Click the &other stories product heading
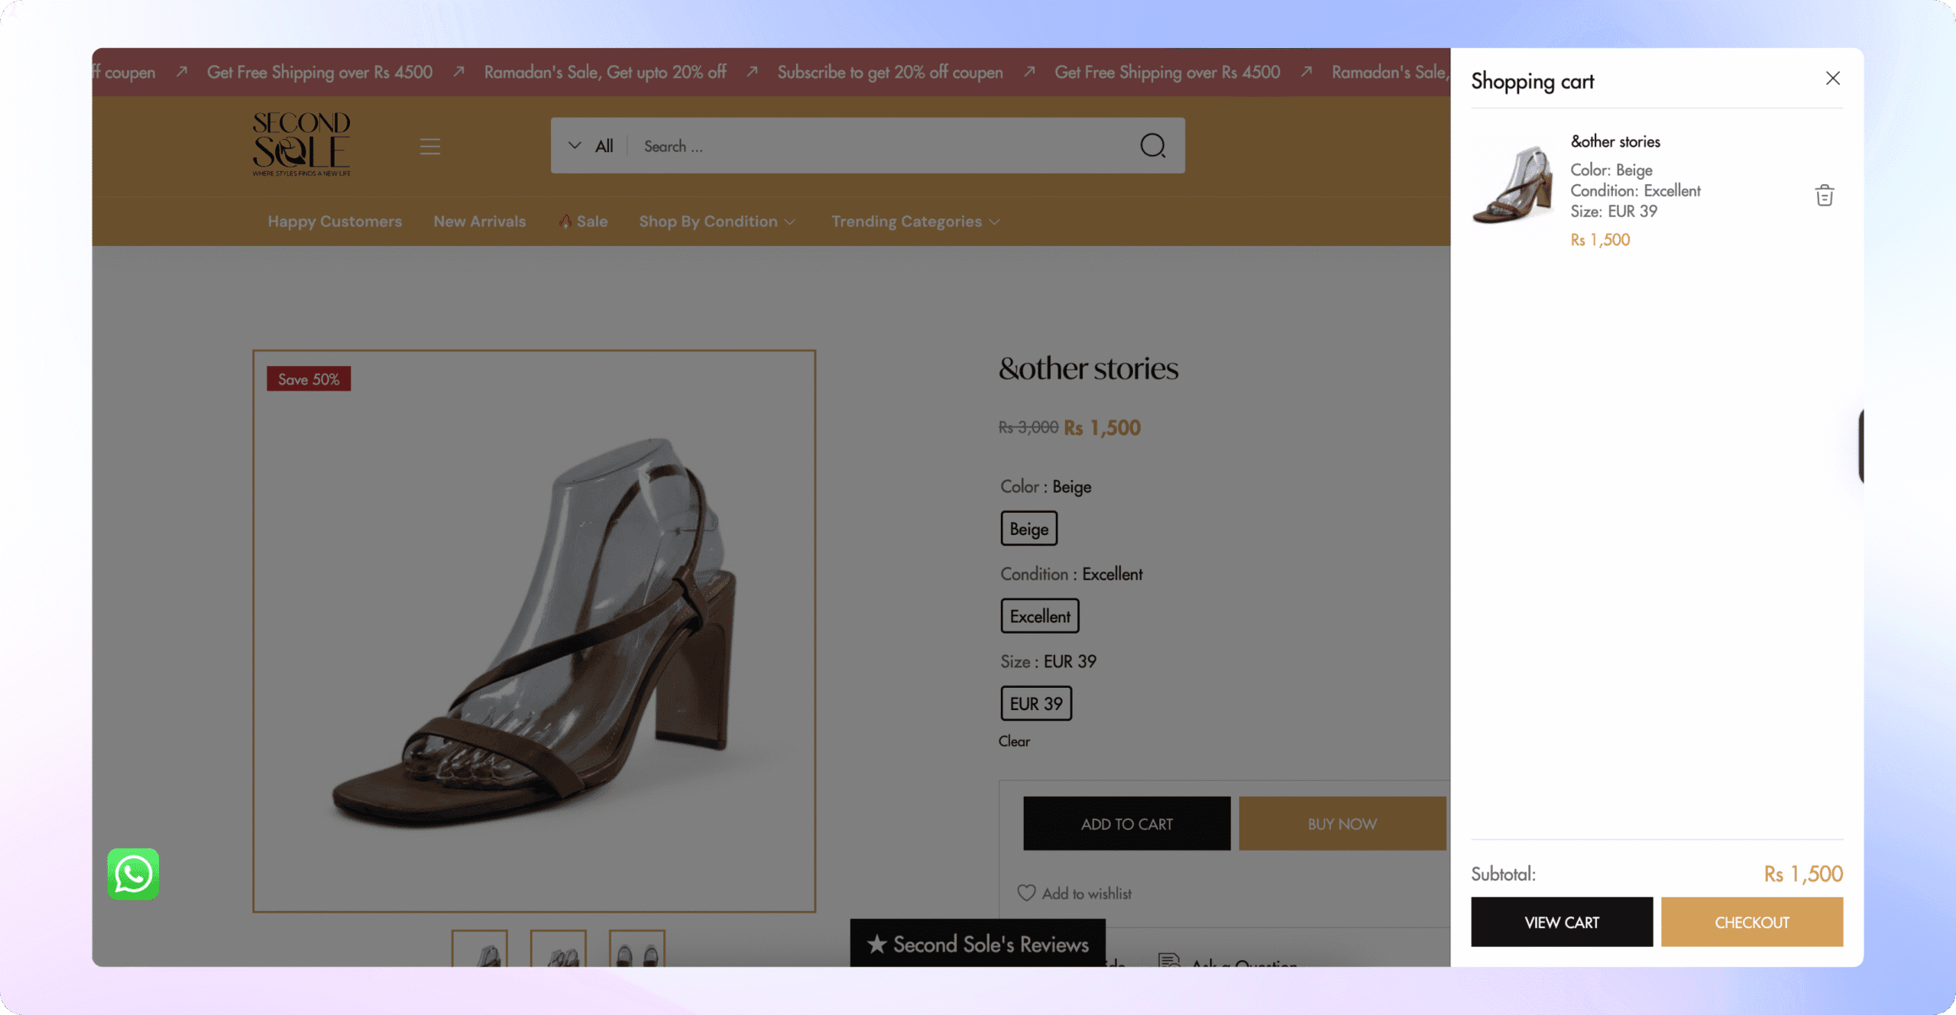This screenshot has width=1956, height=1015. point(1089,368)
